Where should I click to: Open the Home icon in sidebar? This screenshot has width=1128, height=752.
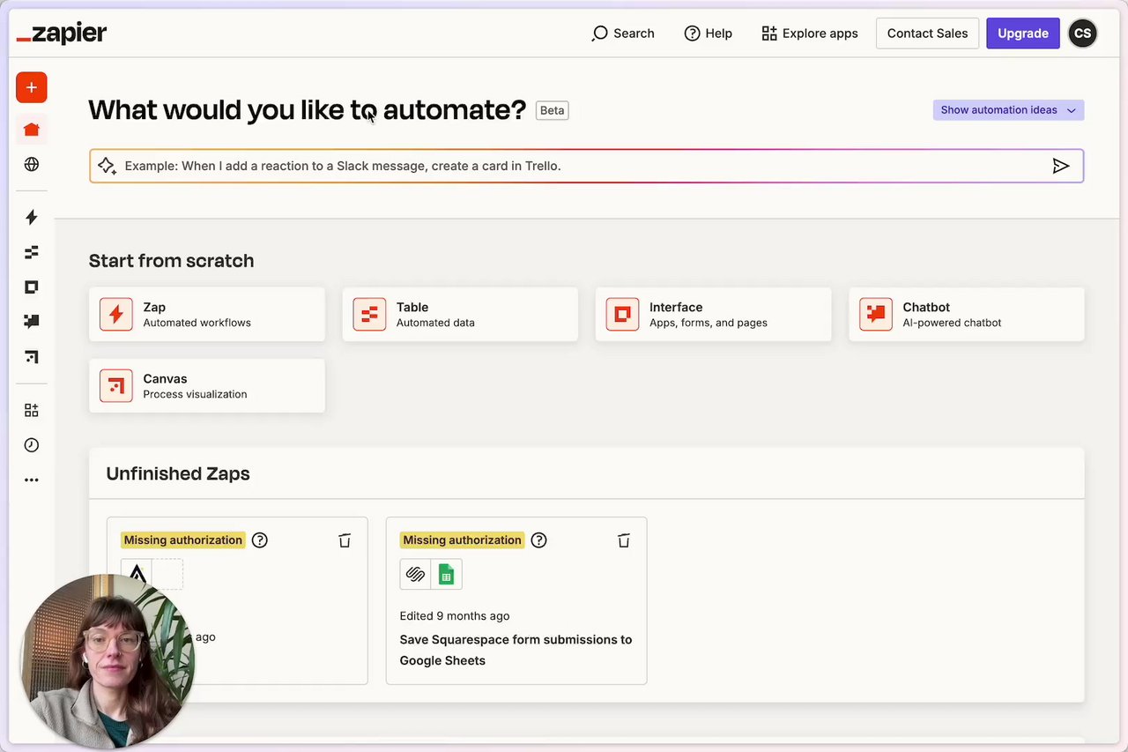32,130
